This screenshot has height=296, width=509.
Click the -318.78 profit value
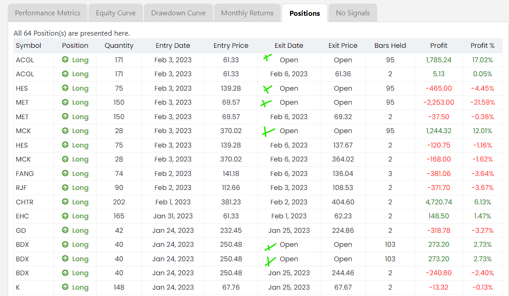[439, 231]
